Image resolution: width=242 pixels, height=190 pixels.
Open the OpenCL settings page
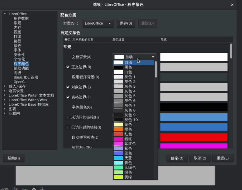pyautogui.click(x=20, y=82)
